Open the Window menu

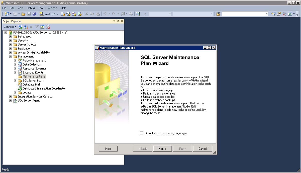(53, 8)
